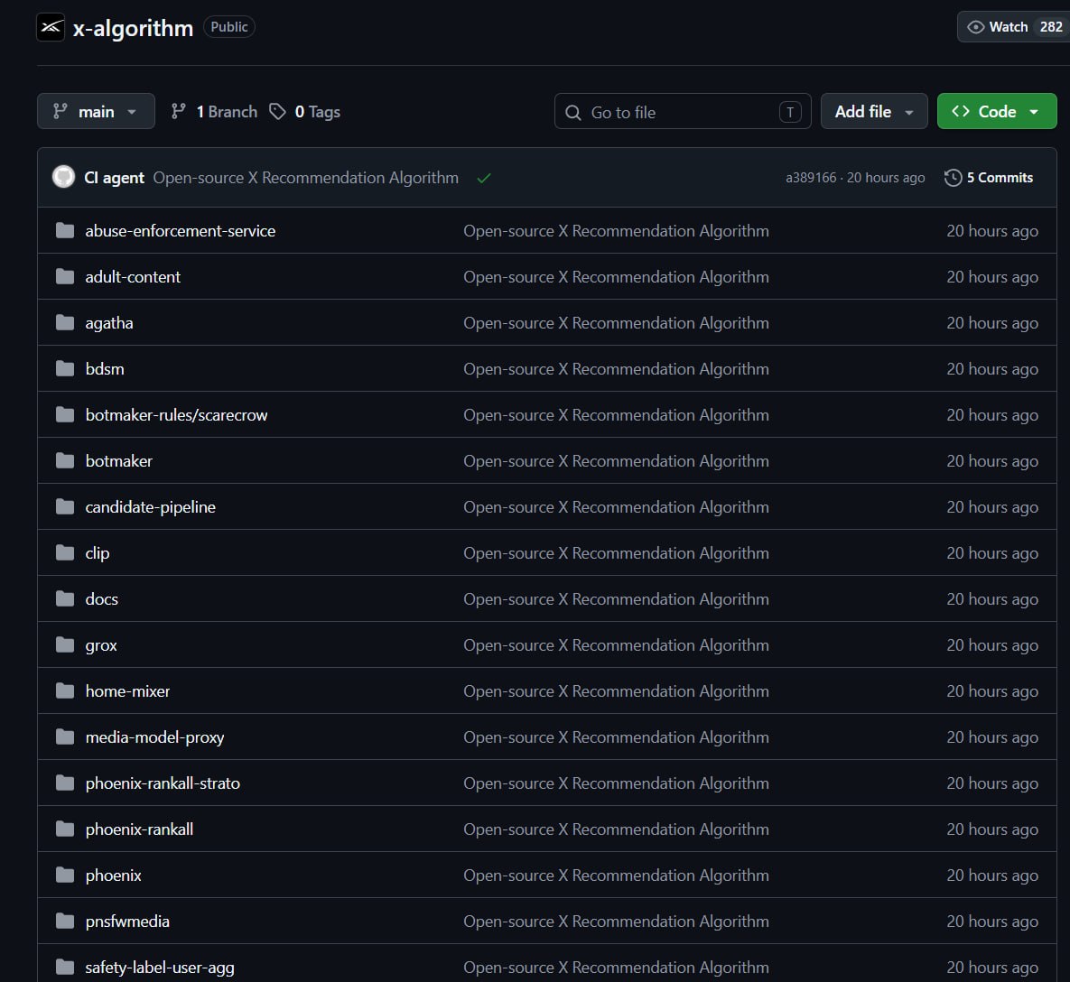Click folder icon for phoenix-rankall-strato
Viewport: 1070px width, 982px height.
tap(65, 783)
